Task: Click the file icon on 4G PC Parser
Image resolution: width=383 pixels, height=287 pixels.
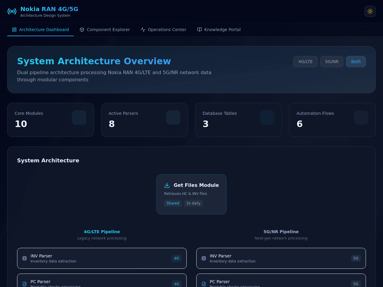Action: pos(25,284)
